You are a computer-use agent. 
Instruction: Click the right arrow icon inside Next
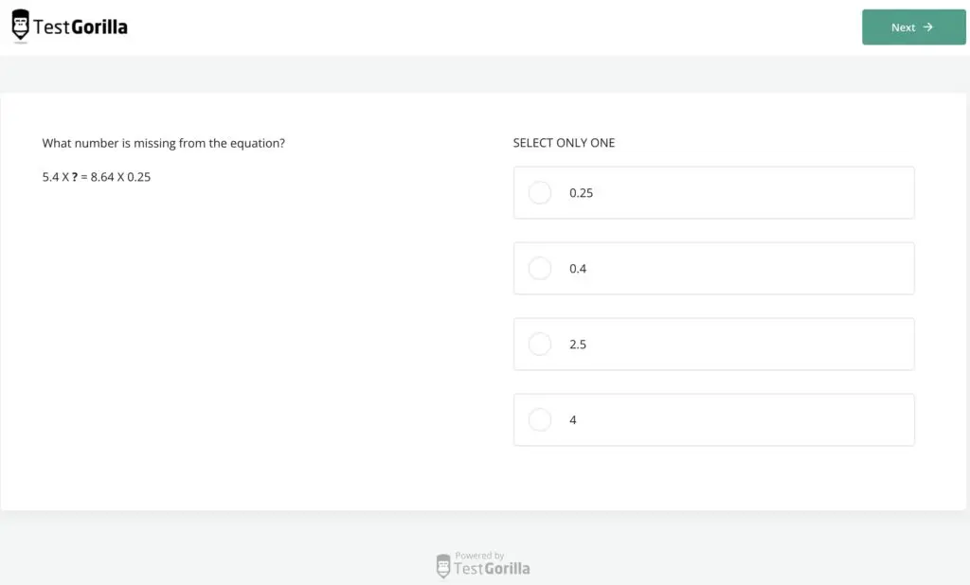pyautogui.click(x=927, y=27)
